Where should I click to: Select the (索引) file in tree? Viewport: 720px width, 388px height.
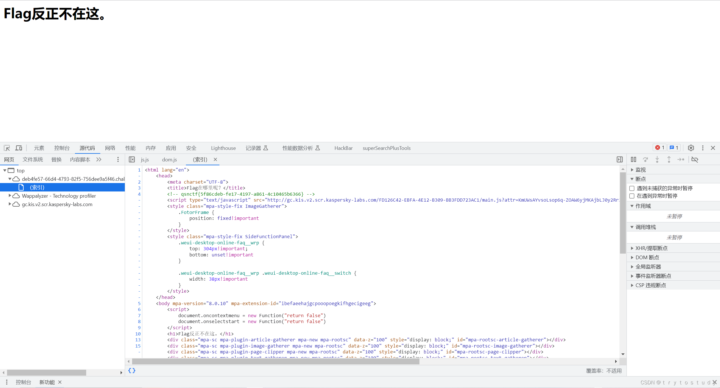click(37, 187)
